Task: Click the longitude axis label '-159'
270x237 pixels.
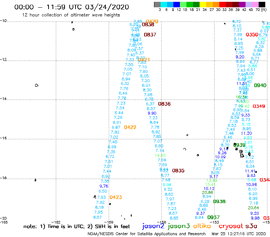Action: (109, 222)
